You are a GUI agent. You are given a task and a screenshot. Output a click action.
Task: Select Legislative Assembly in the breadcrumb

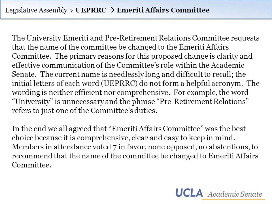click(x=36, y=10)
